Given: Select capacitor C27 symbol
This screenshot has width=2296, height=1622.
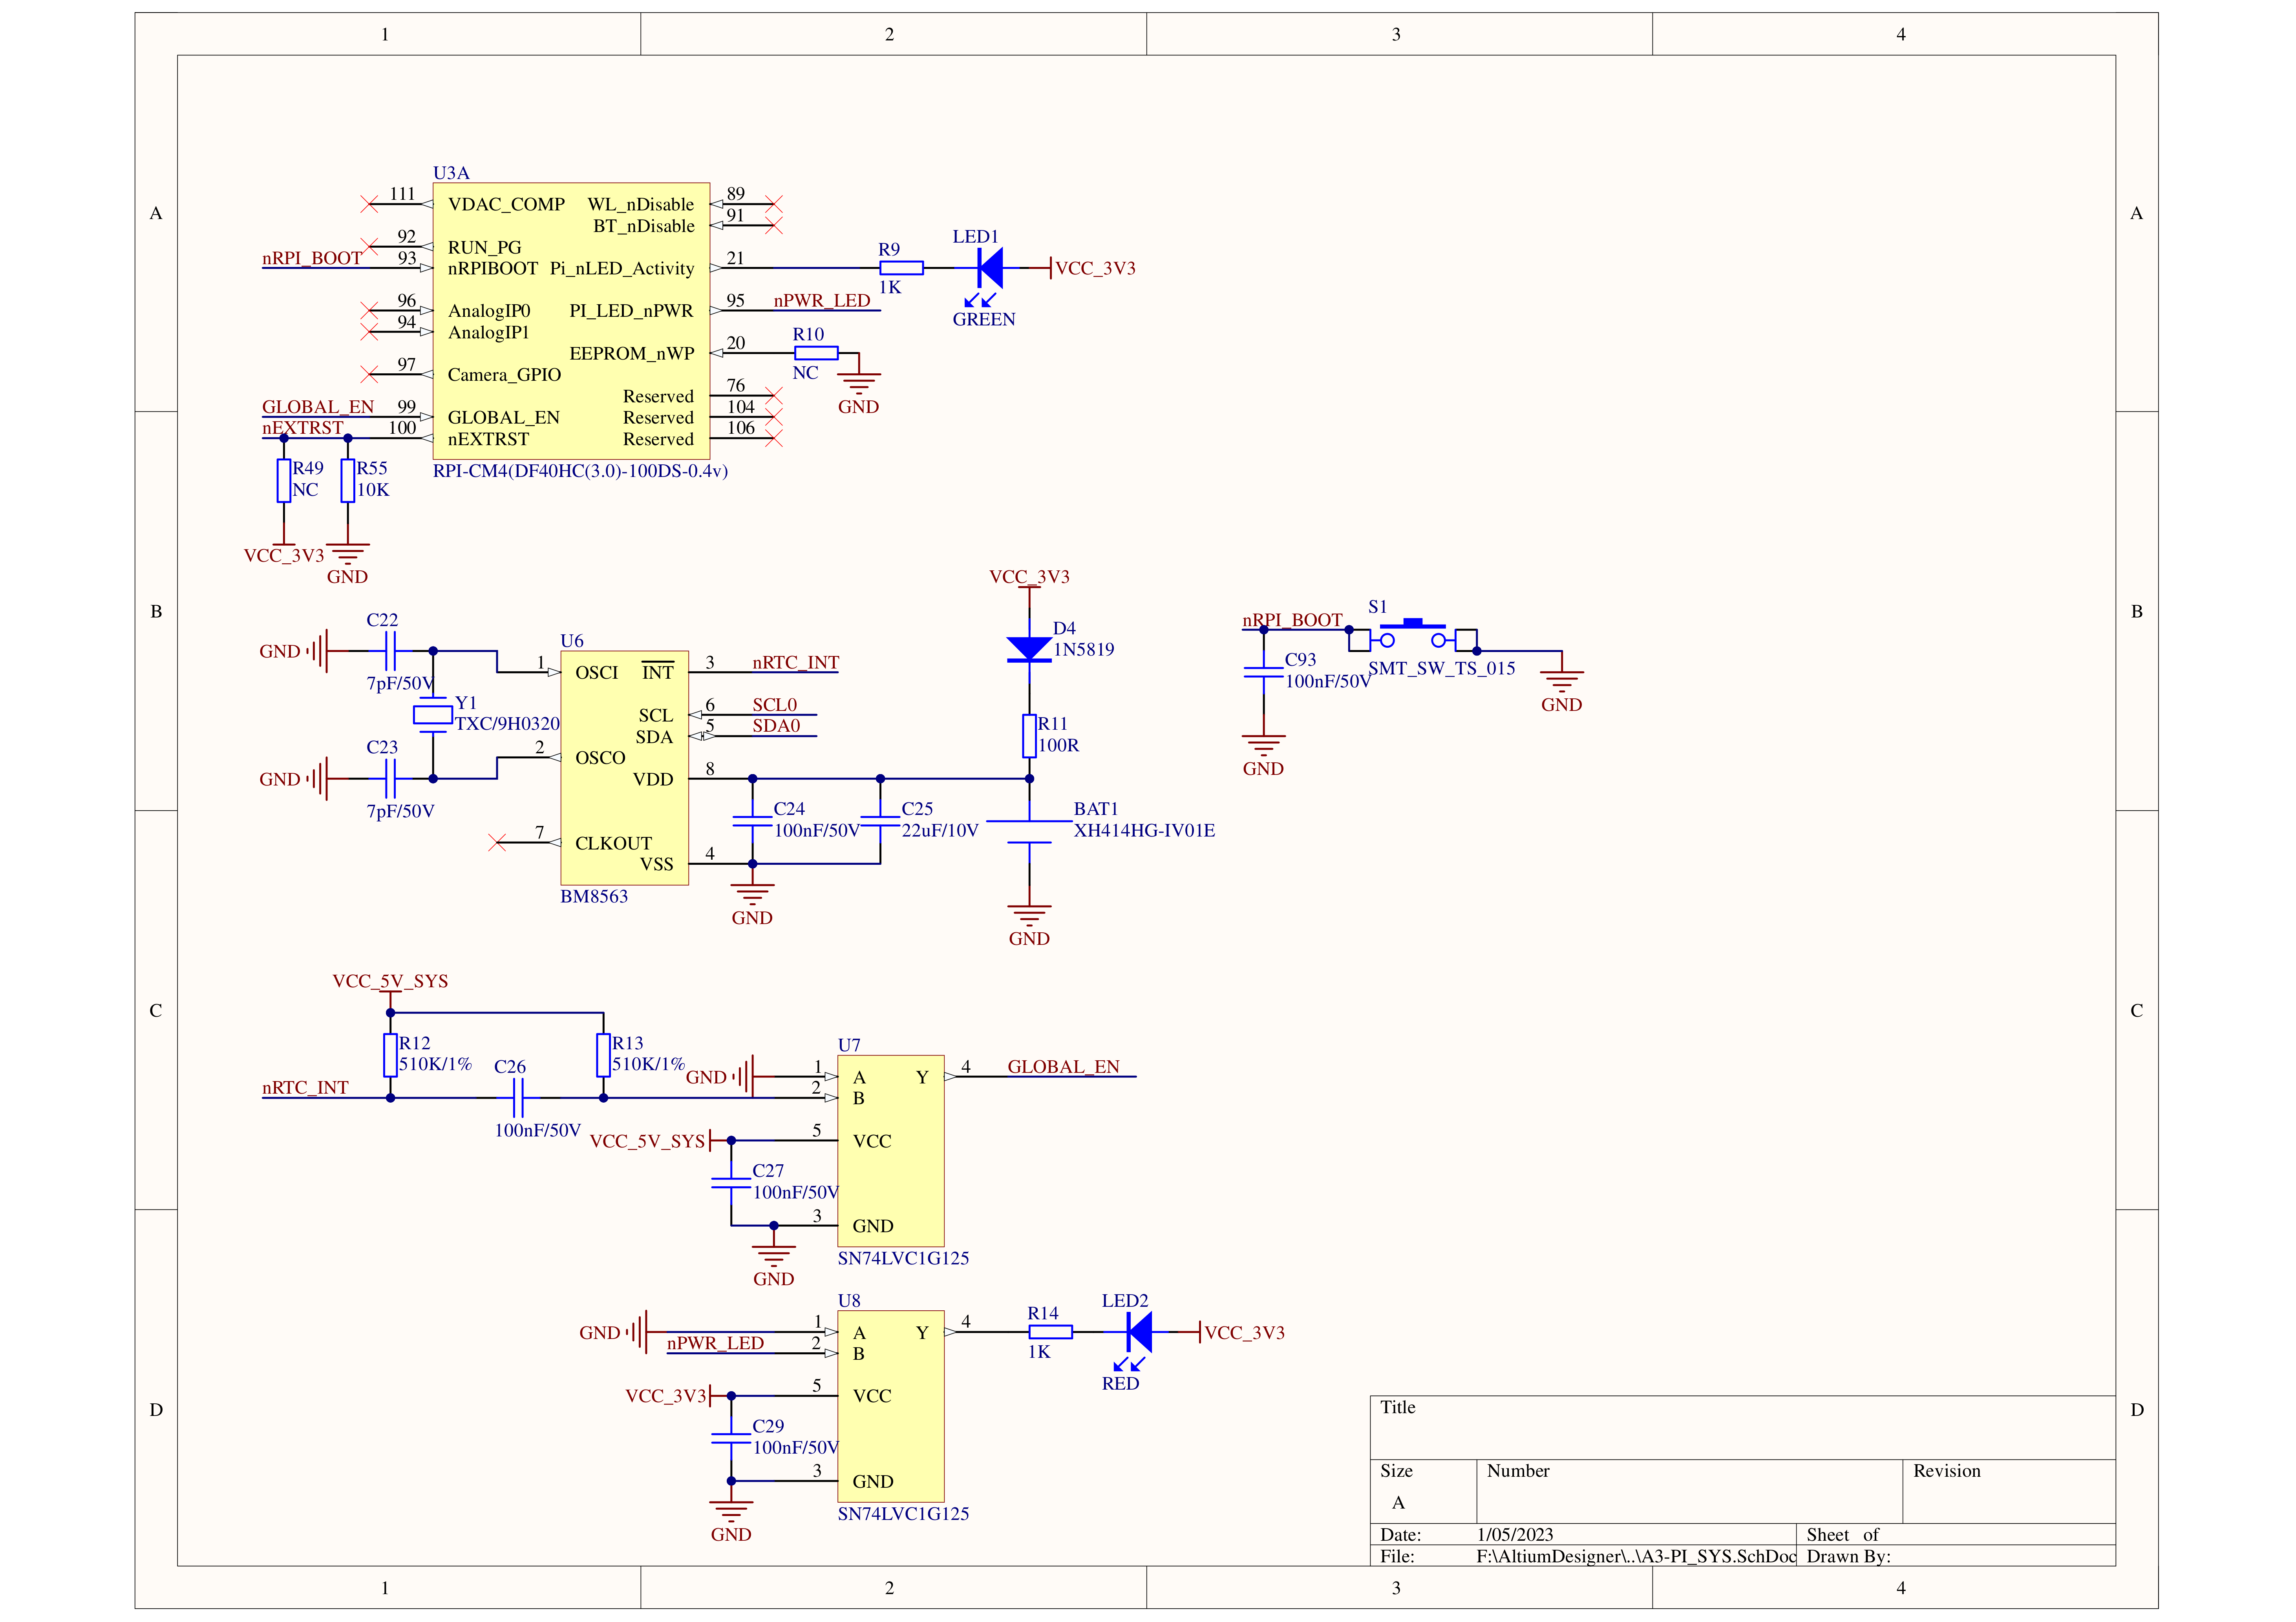Looking at the screenshot, I should point(731,1183).
